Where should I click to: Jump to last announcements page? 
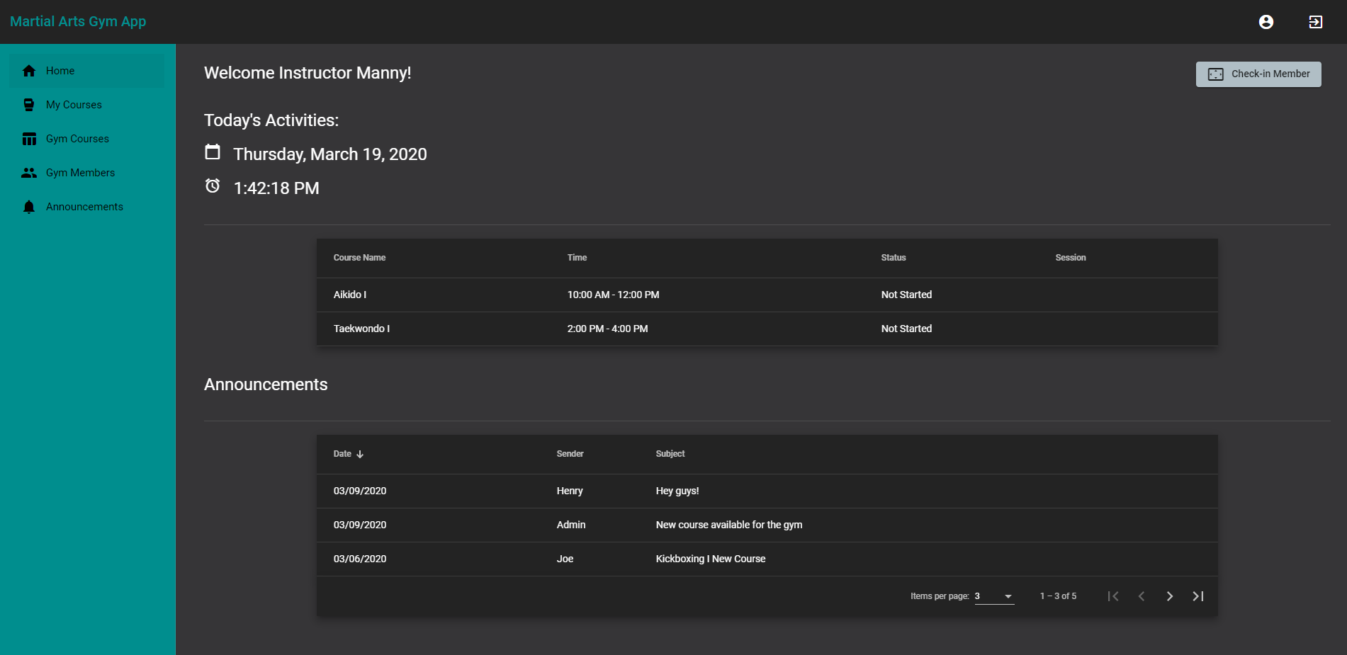click(x=1197, y=596)
